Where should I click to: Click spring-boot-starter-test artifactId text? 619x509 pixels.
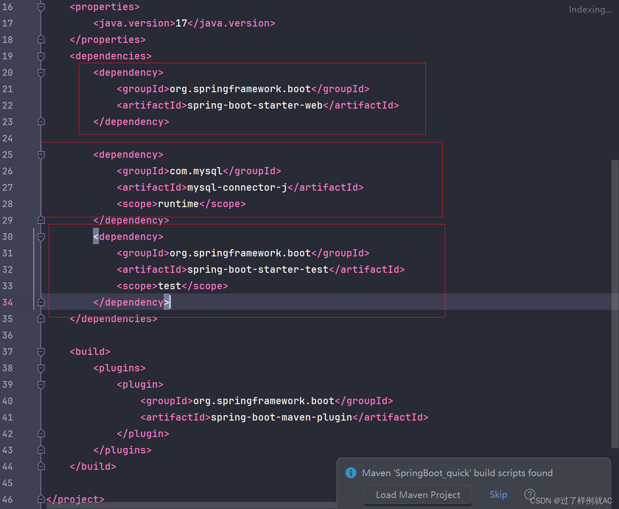[258, 269]
